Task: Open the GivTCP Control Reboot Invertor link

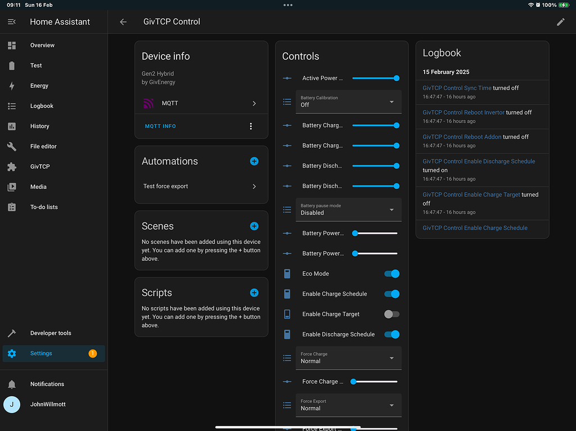Action: (463, 112)
